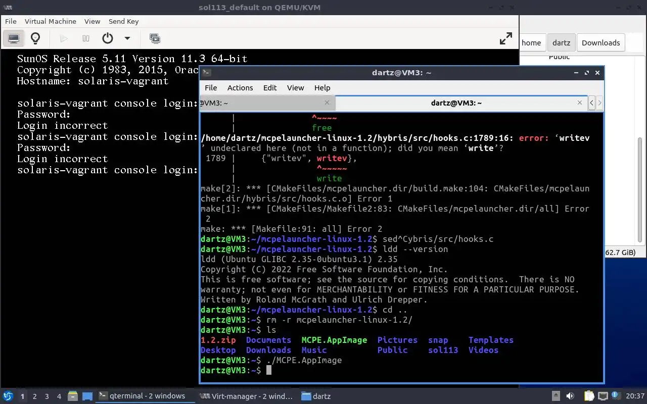The image size is (647, 404).
Task: Open the qterminal Actions menu
Action: coord(240,87)
